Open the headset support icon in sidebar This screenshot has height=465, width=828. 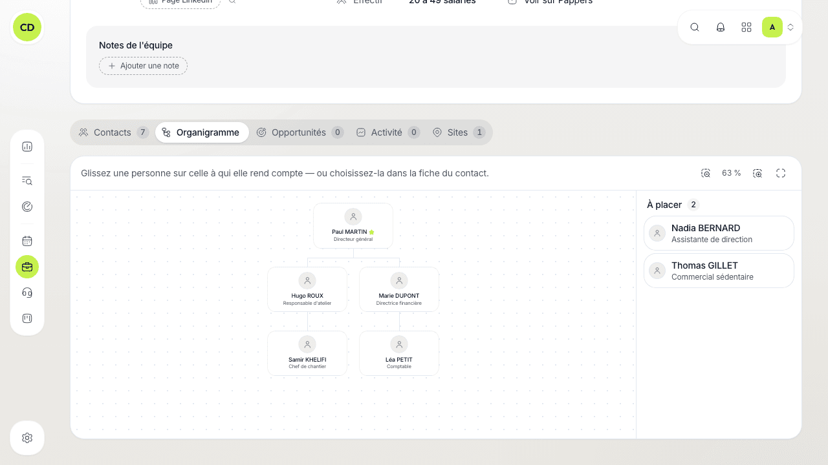(x=27, y=293)
